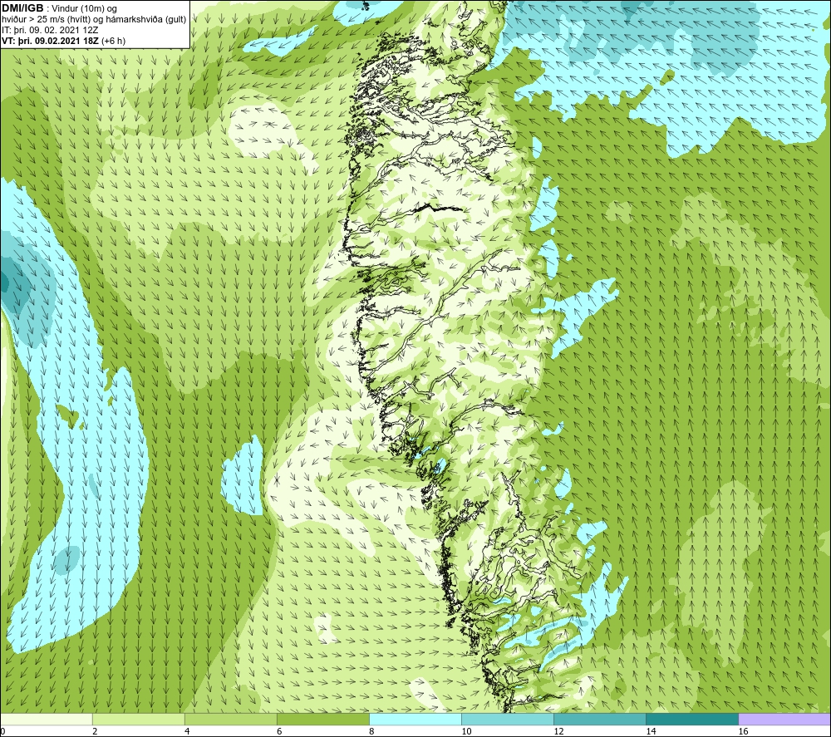Click the 10–12 m/s teal legend swatch
The width and height of the screenshot is (831, 737).
pyautogui.click(x=508, y=719)
